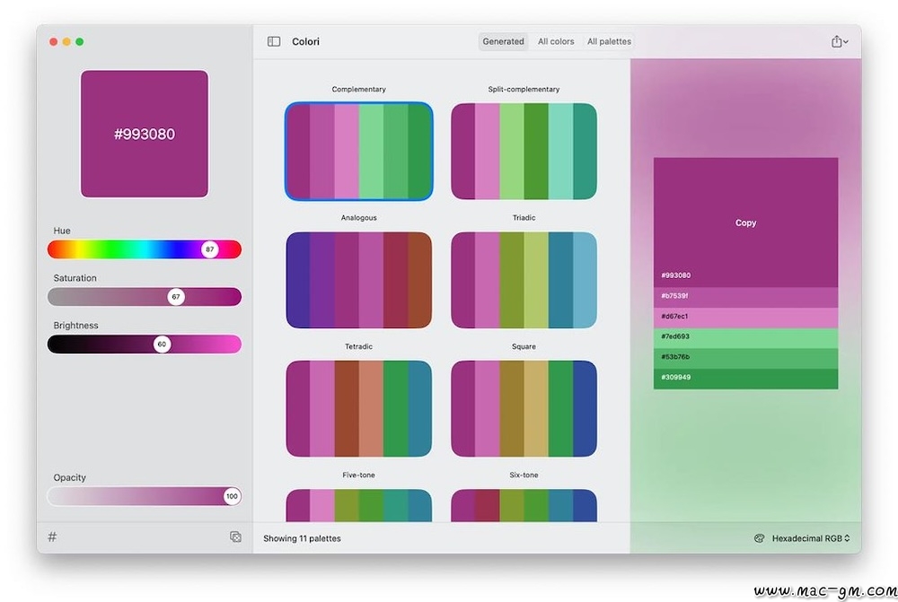Select the #7ed693 color row
Screen dimensions: 898x602
tap(745, 337)
